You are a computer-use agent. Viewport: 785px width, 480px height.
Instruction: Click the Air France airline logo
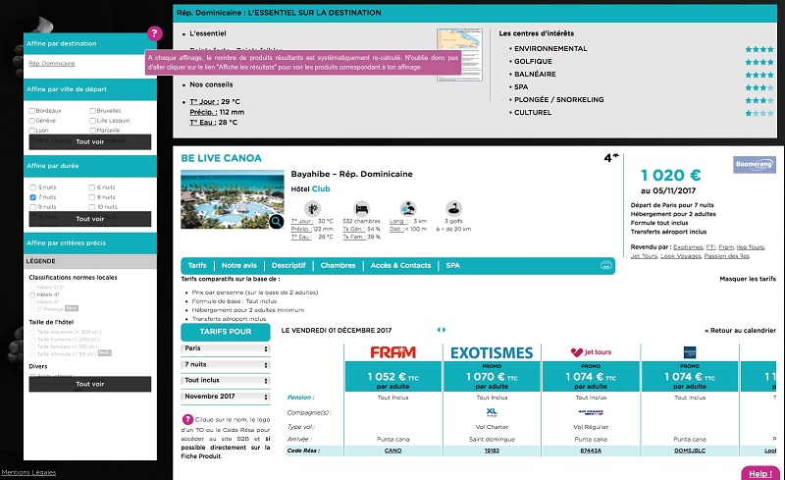pyautogui.click(x=591, y=412)
